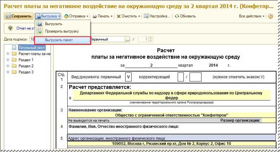Click the корректирующий checkbox box
The height and width of the screenshot is (152, 280).
[181, 77]
